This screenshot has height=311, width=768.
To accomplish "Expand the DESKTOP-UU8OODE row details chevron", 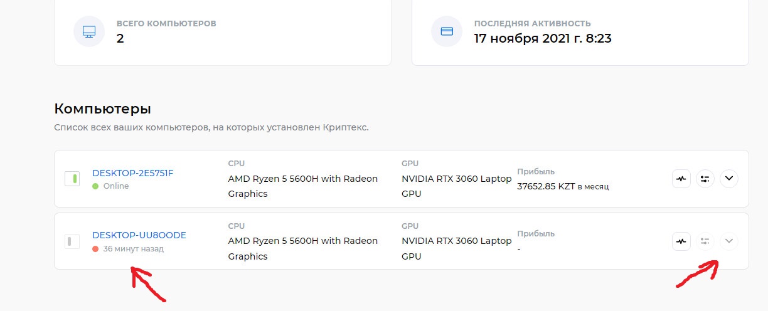I will [x=728, y=241].
